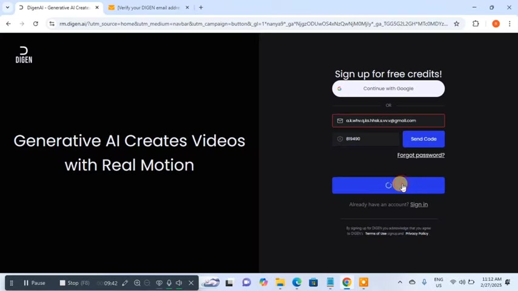Go forward in browser history
This screenshot has height=291, width=518.
pos(22,24)
